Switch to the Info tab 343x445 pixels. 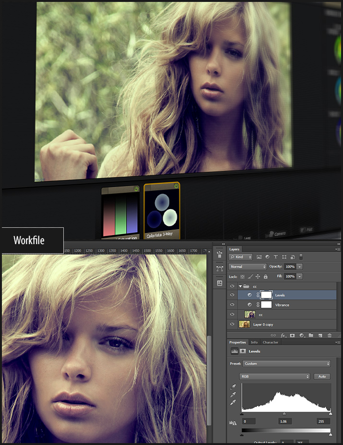coord(254,342)
